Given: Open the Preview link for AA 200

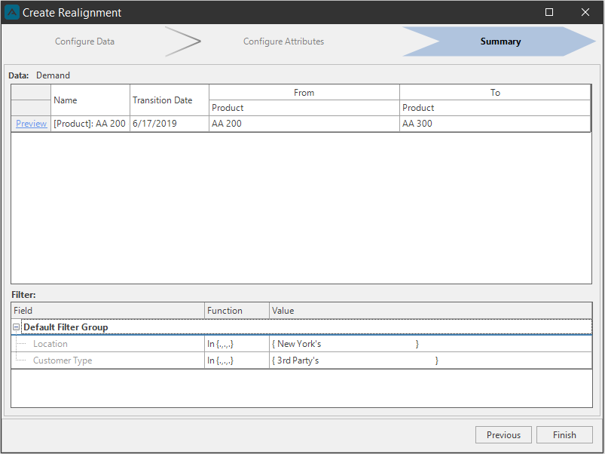Looking at the screenshot, I should pyautogui.click(x=31, y=124).
